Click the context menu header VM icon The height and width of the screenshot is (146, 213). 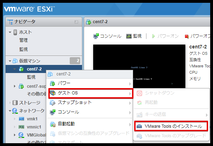50,74
